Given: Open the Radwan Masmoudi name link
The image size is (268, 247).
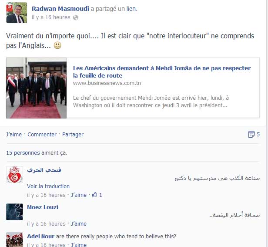Looking at the screenshot, I should [60, 9].
